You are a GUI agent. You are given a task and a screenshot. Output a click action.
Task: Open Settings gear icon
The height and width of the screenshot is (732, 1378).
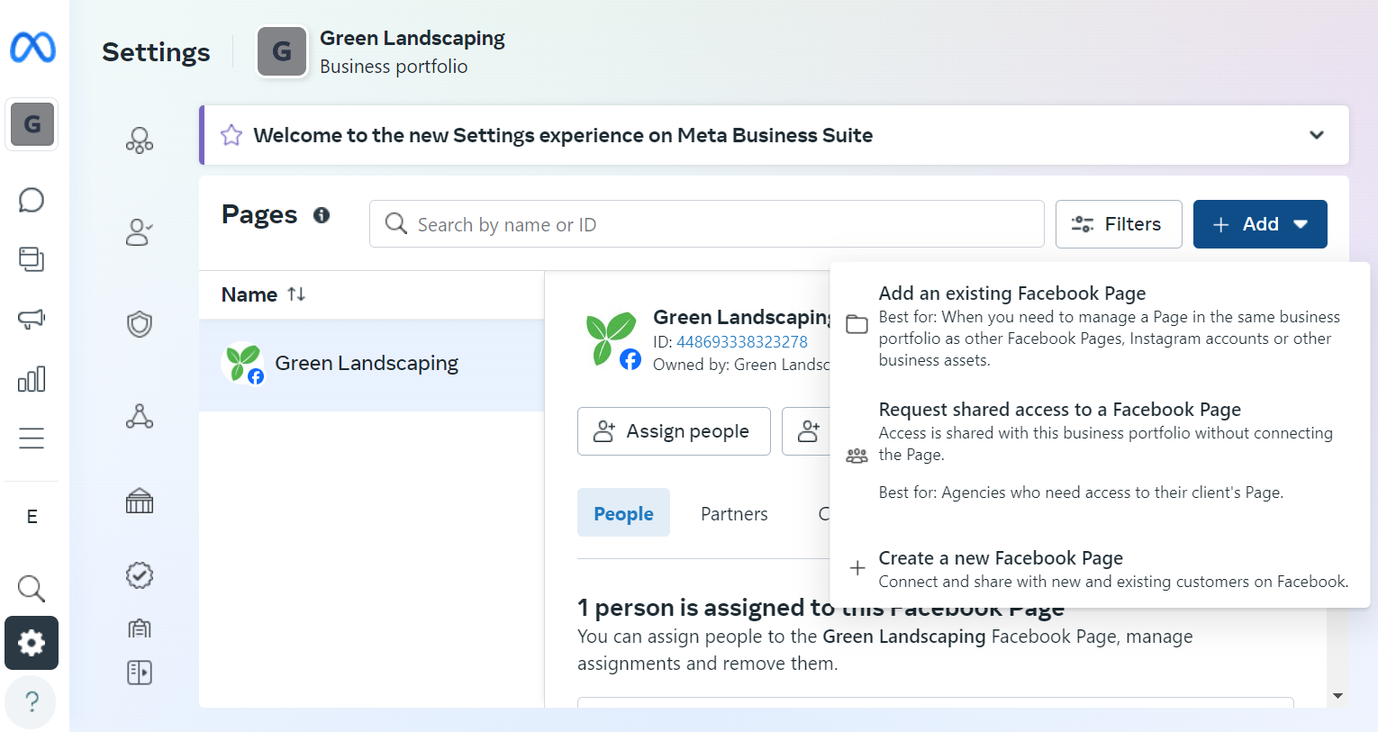tap(32, 643)
